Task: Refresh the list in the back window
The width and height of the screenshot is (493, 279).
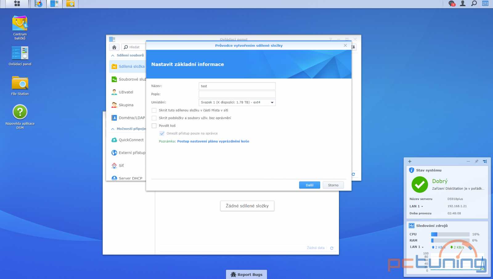Action: (x=332, y=248)
